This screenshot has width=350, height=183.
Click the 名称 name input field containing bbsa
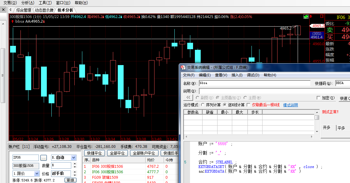pyautogui.click(x=254, y=83)
